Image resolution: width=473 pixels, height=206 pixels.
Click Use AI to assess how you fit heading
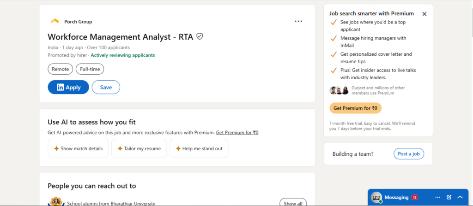[x=92, y=122]
